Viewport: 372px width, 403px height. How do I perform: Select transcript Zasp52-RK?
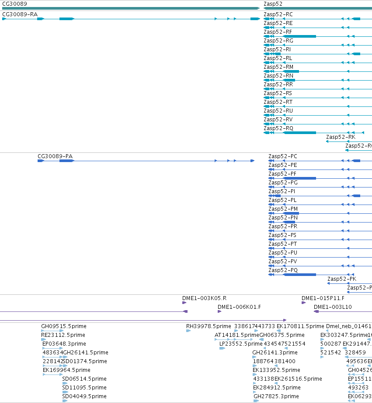pos(341,137)
